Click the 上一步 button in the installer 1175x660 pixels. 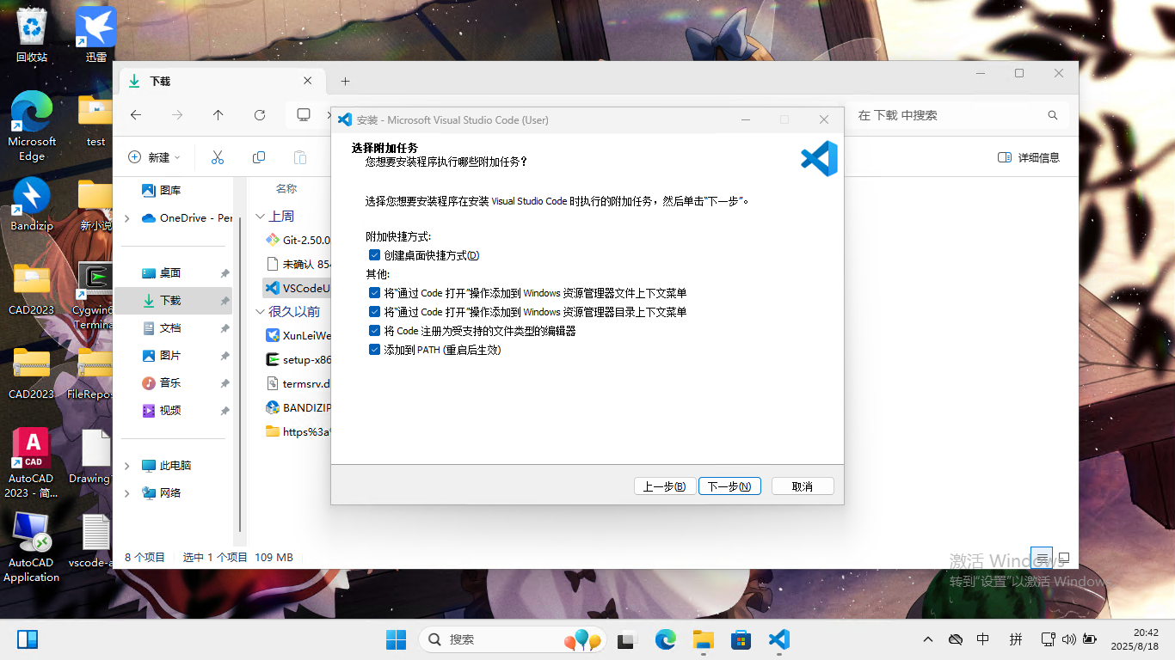click(664, 486)
